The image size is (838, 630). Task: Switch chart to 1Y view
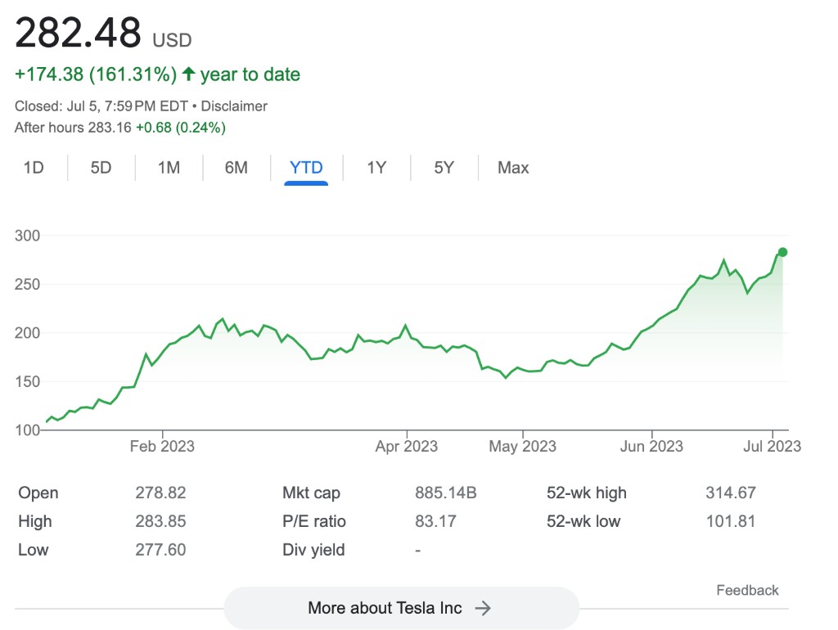click(376, 168)
